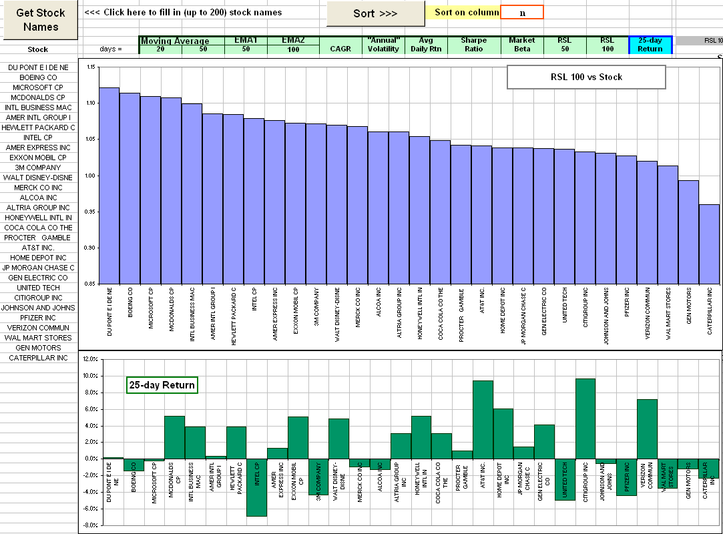Select the Moving Average header cell
Image resolution: width=723 pixels, height=534 pixels.
point(181,41)
